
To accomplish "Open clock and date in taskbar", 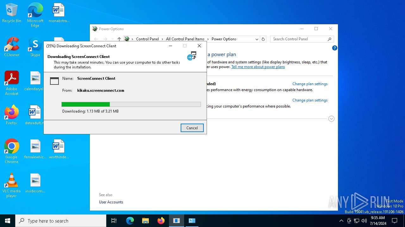I will (378, 221).
